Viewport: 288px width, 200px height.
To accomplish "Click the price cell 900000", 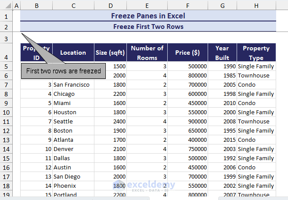I will [x=188, y=121].
